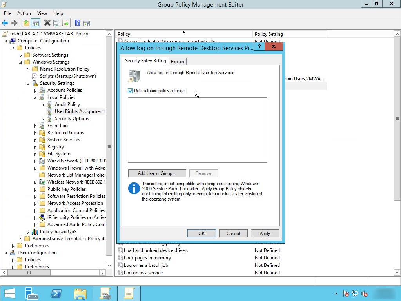Open the Action menu
Image resolution: width=401 pixels, height=301 pixels.
(x=24, y=13)
